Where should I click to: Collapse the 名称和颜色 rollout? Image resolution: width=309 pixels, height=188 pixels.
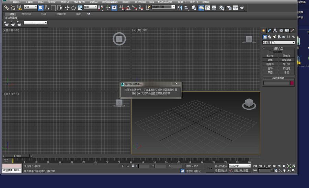tap(278, 78)
